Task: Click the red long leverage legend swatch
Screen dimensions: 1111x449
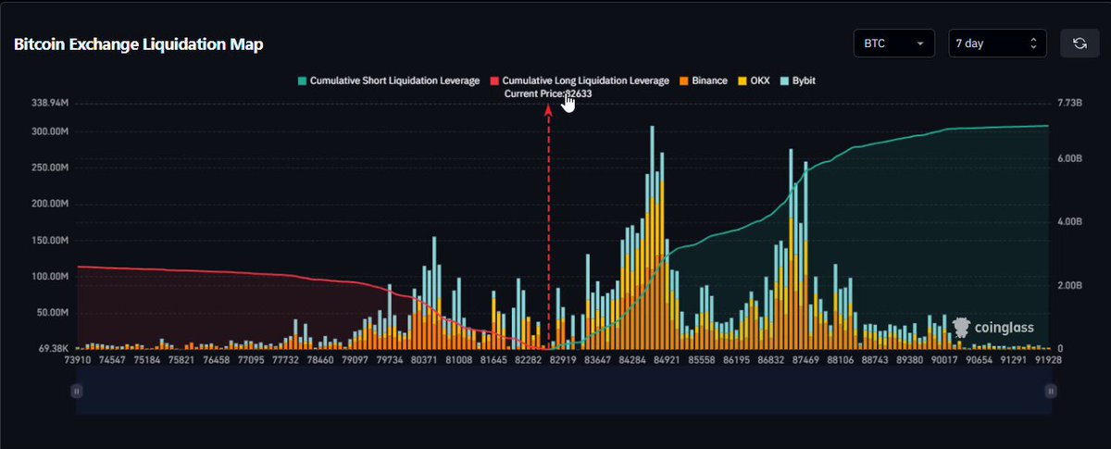Action: 494,81
